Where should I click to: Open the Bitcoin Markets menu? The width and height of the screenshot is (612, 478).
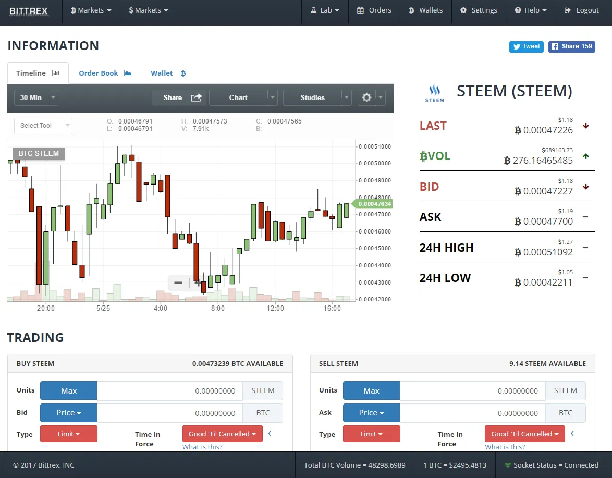click(x=91, y=10)
